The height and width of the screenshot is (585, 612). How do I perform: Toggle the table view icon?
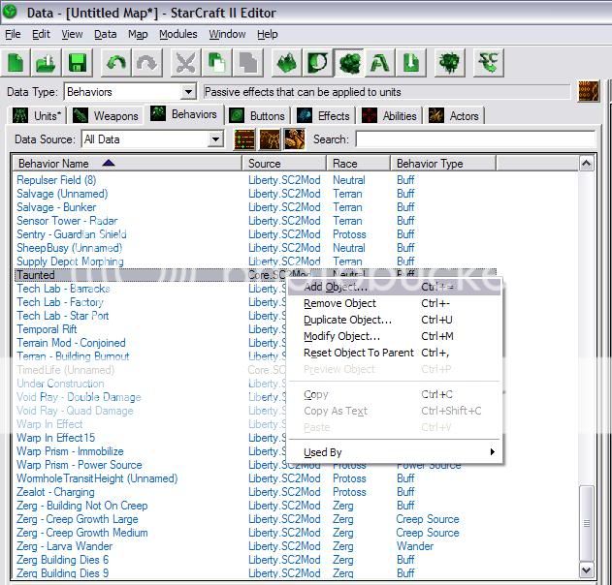point(244,139)
